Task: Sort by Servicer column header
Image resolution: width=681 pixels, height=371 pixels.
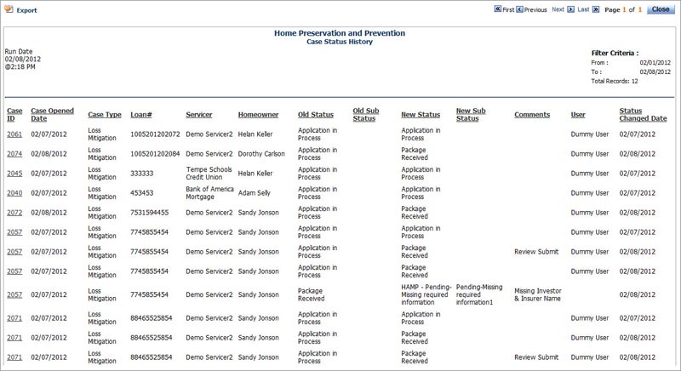Action: 199,115
